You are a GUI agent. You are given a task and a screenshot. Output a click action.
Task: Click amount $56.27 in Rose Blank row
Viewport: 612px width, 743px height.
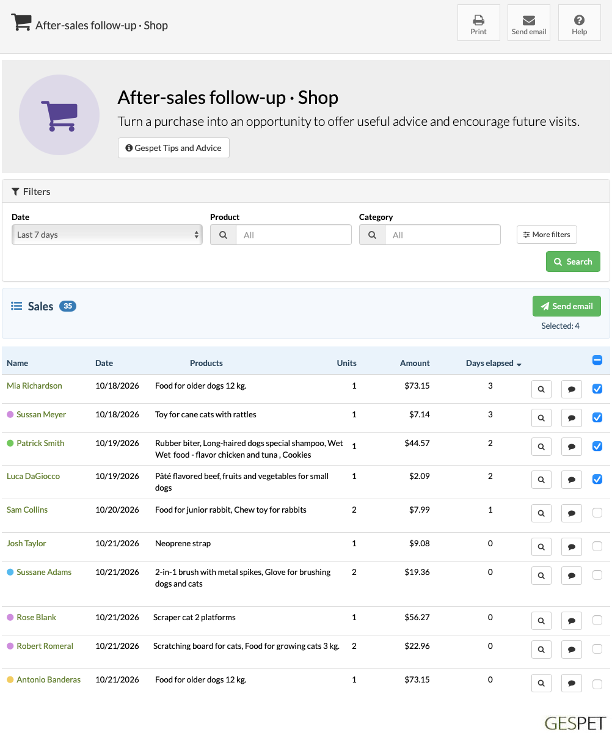pos(417,617)
